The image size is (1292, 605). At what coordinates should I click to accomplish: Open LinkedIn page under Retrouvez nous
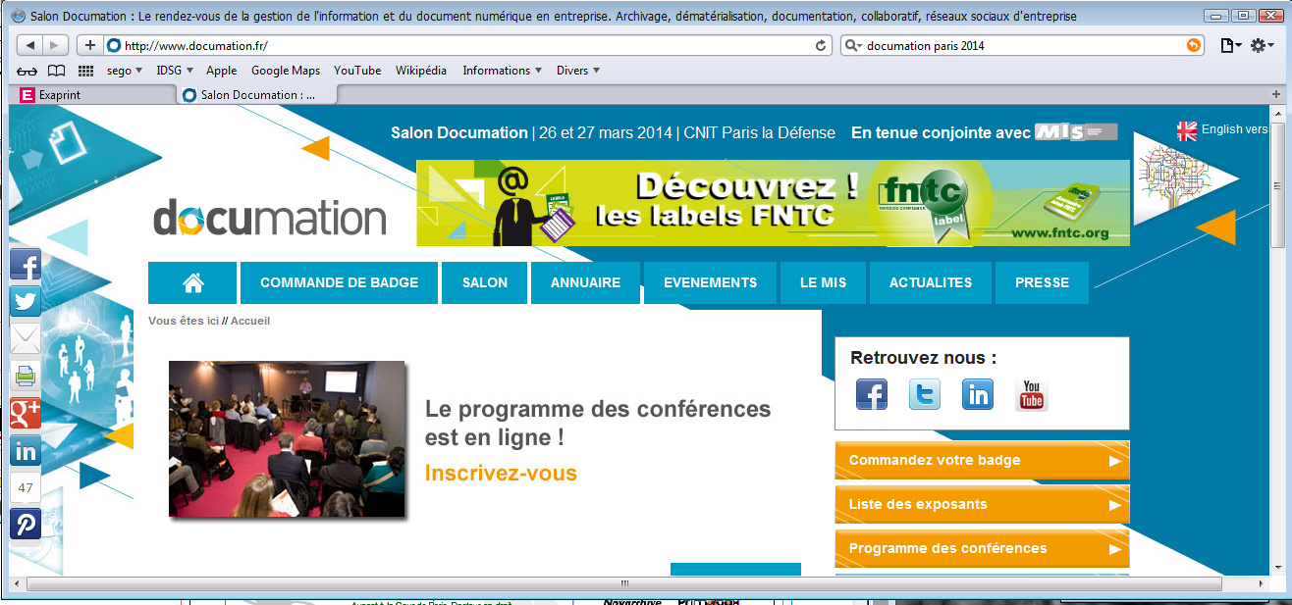978,394
